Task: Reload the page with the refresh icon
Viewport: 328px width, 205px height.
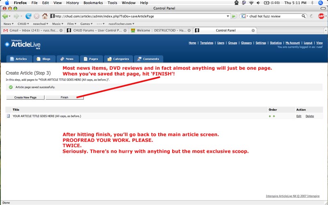Action: click(28, 16)
